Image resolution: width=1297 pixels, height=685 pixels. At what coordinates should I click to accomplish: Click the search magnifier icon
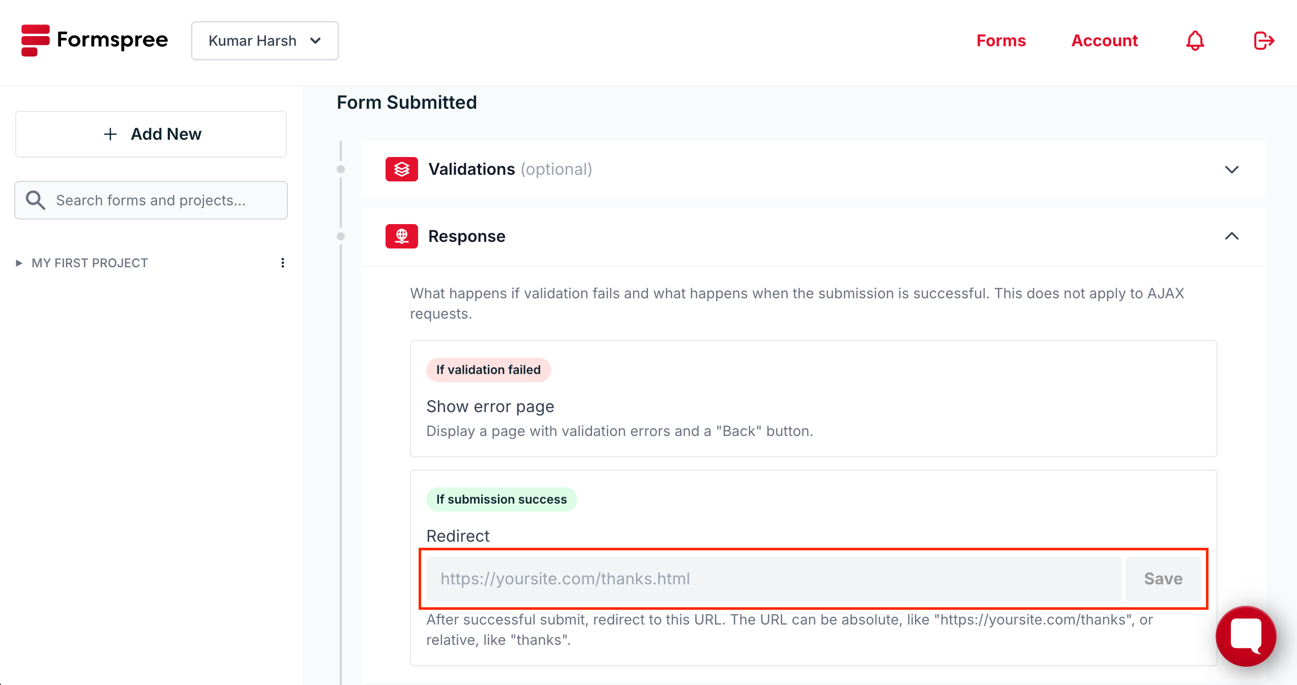point(36,200)
